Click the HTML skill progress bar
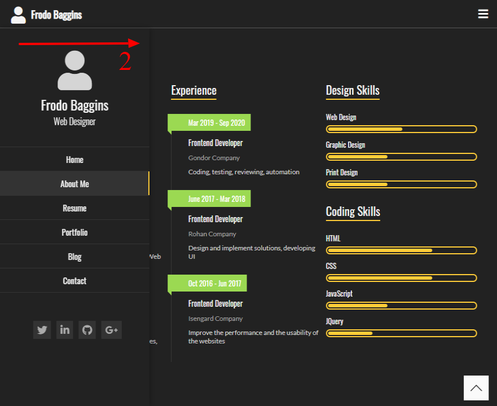This screenshot has height=406, width=497. click(x=401, y=250)
